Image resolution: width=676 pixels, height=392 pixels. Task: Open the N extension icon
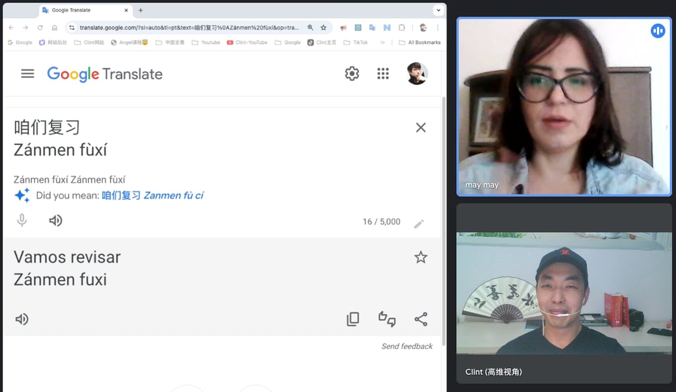[x=387, y=28]
